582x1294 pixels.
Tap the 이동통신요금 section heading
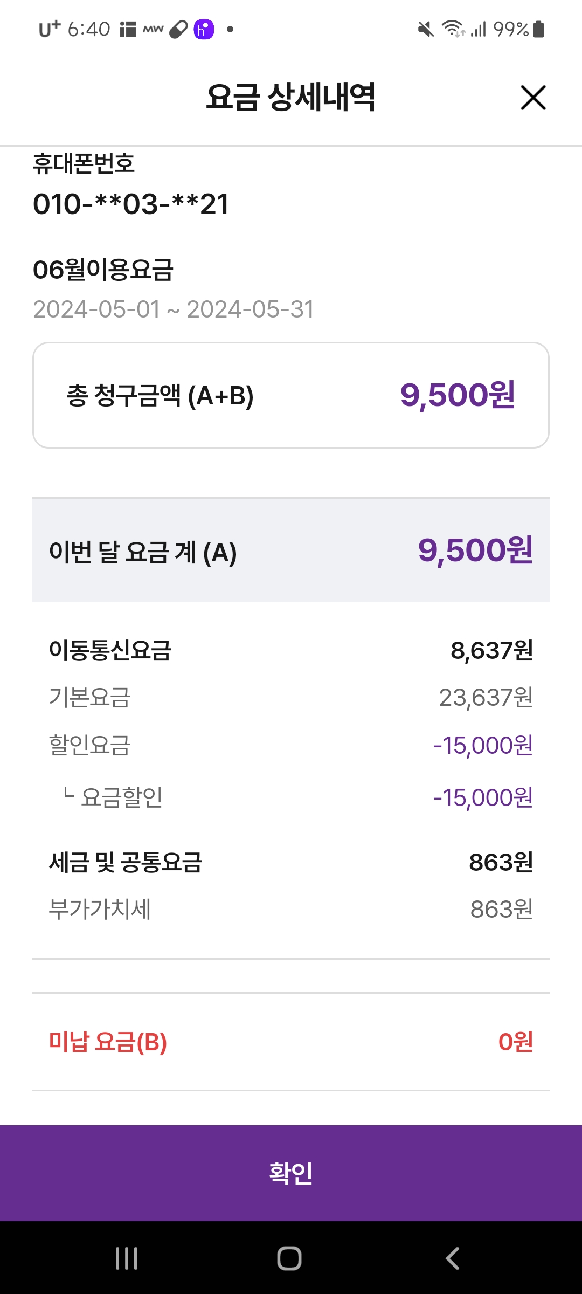click(110, 650)
